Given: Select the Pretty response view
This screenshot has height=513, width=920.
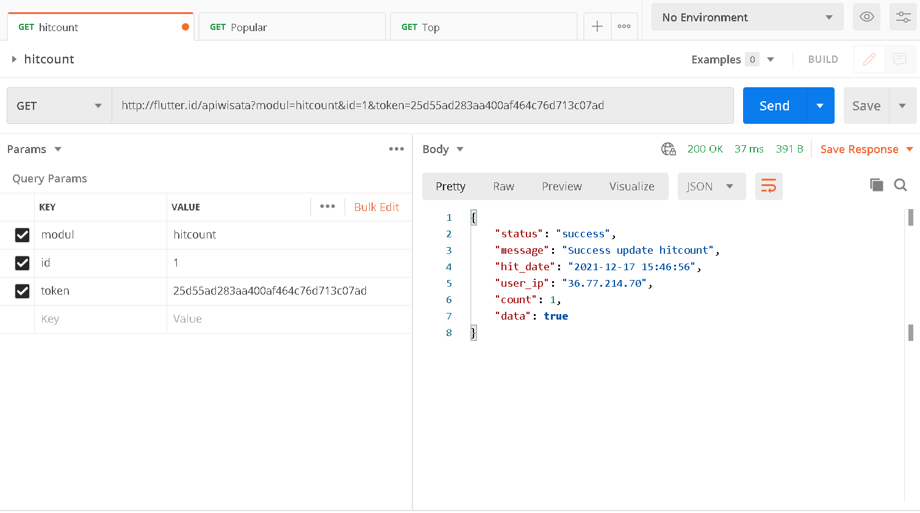Looking at the screenshot, I should click(x=450, y=186).
